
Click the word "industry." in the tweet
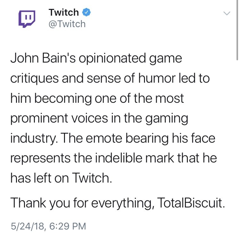click(33, 138)
